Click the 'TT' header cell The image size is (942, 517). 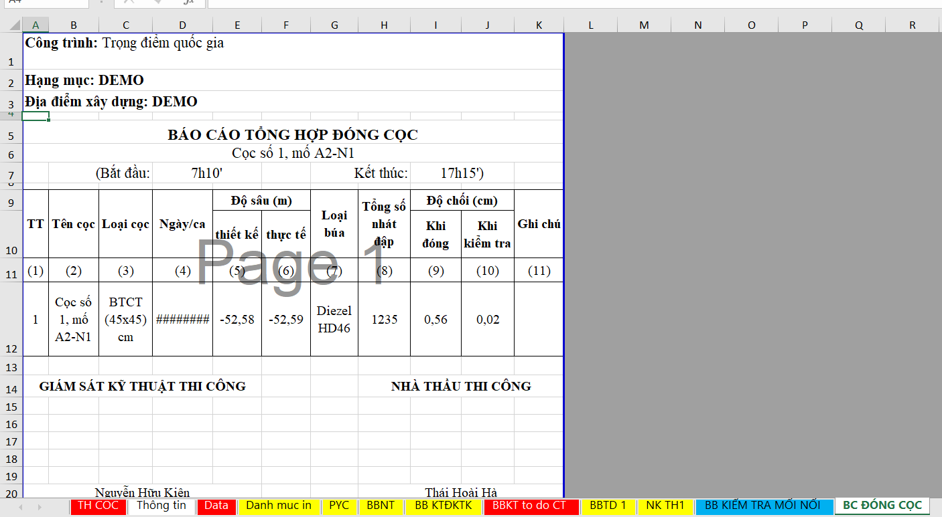(36, 224)
